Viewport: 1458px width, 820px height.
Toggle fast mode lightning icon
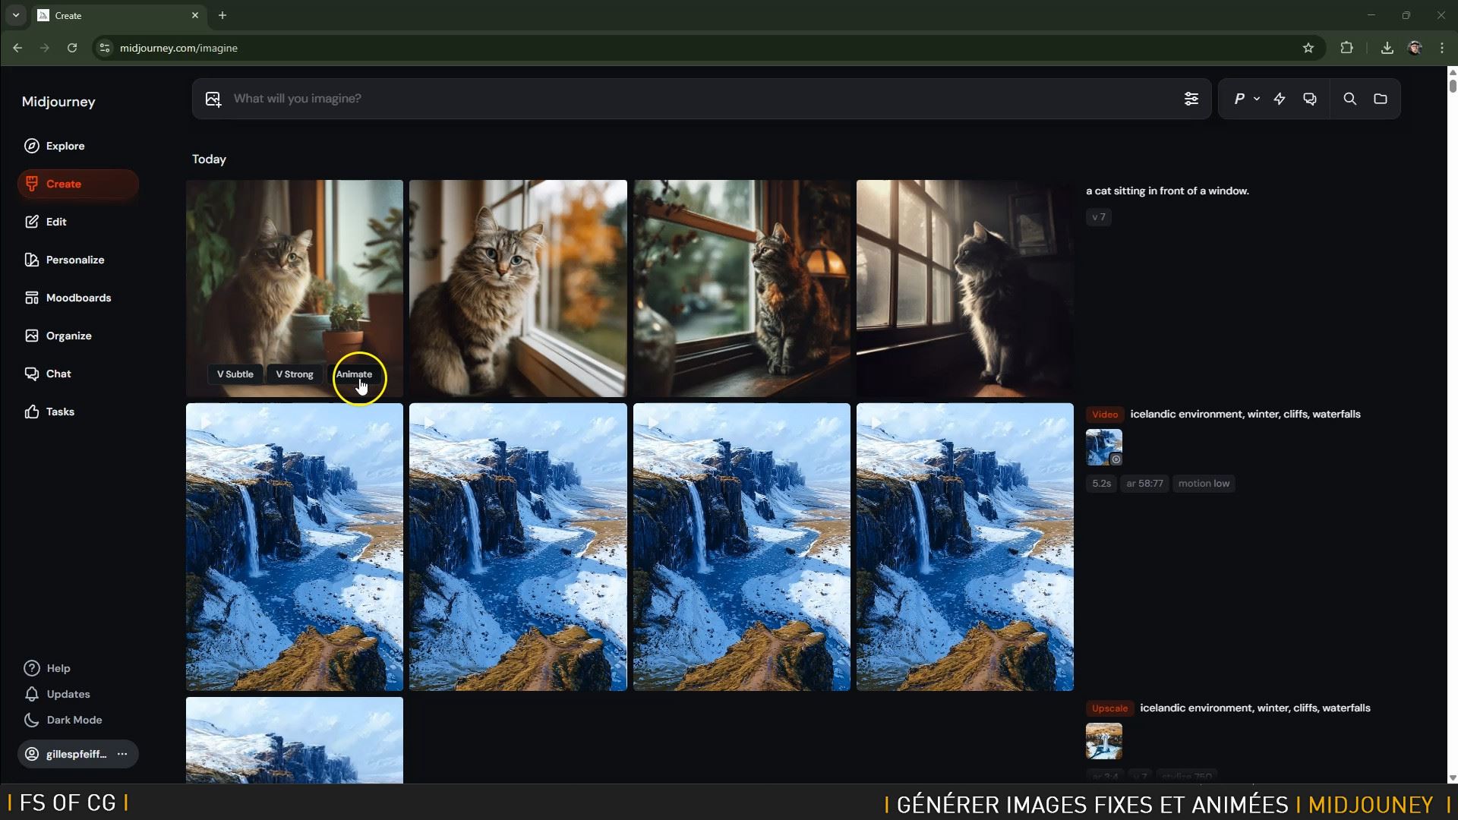(x=1280, y=99)
